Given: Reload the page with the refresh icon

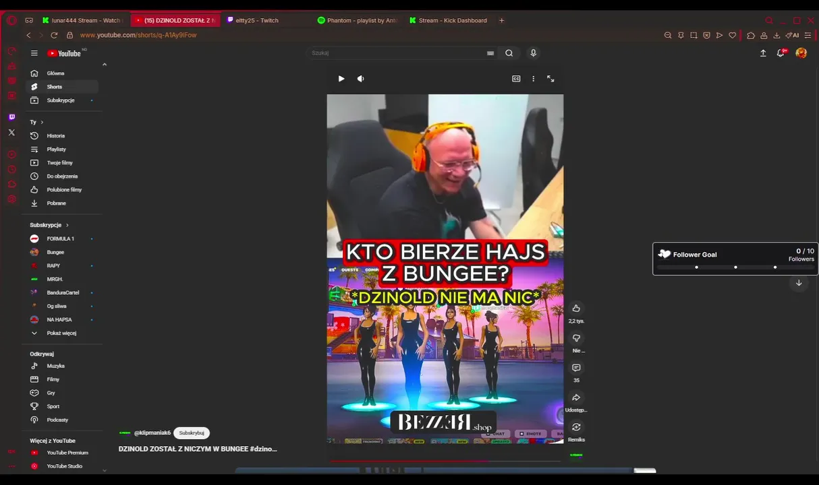Looking at the screenshot, I should pyautogui.click(x=54, y=35).
